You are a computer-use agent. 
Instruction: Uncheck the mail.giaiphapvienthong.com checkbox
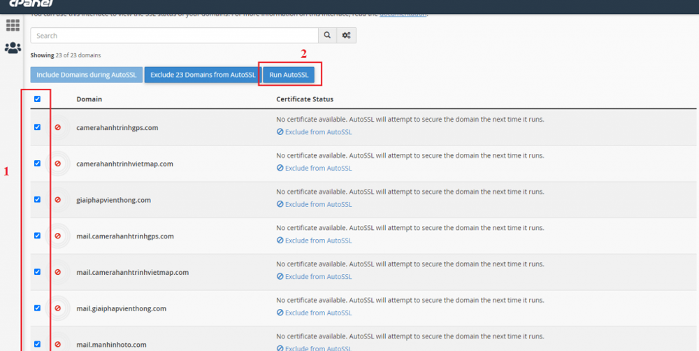38,308
